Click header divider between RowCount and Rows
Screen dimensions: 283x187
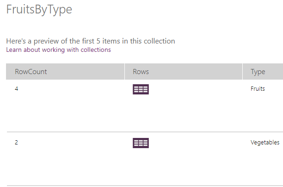point(124,72)
